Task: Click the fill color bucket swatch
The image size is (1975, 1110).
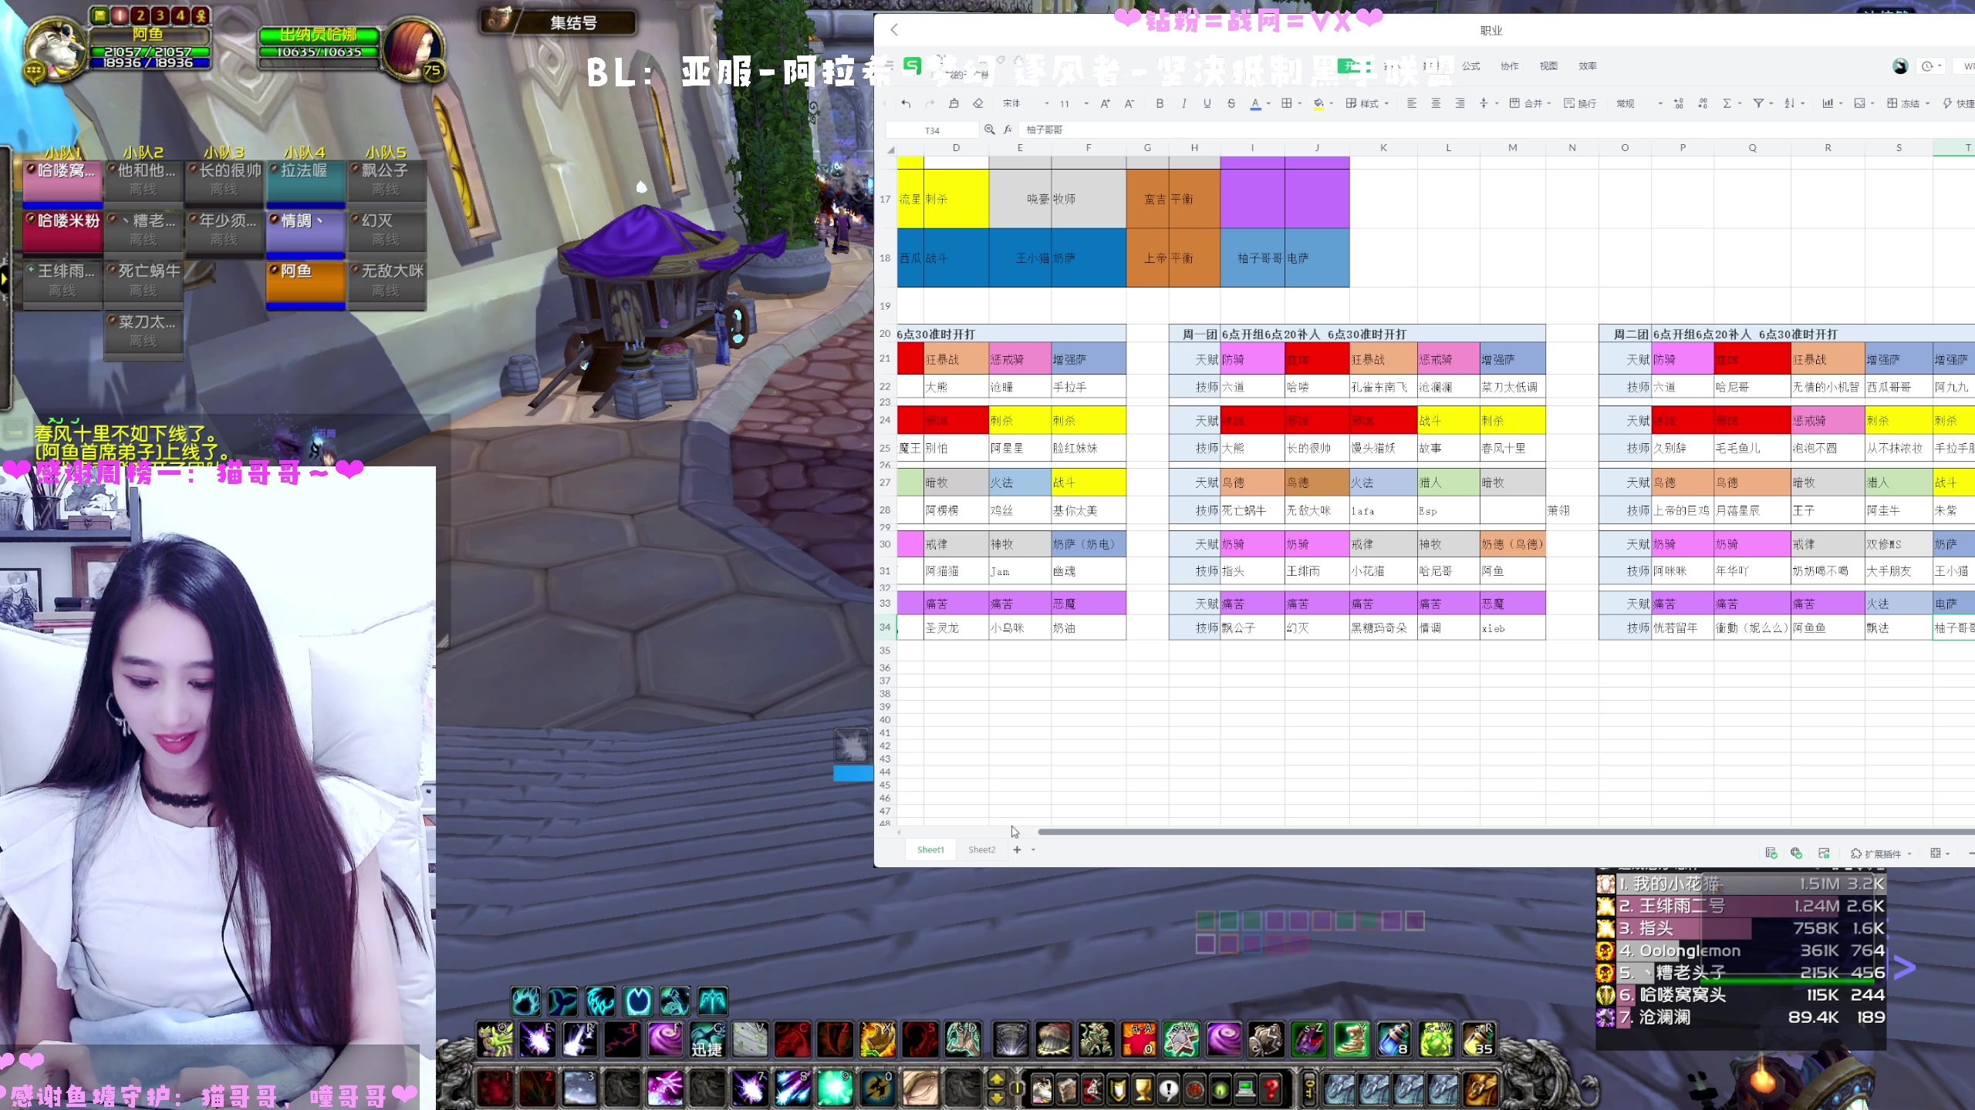Action: 1318,103
